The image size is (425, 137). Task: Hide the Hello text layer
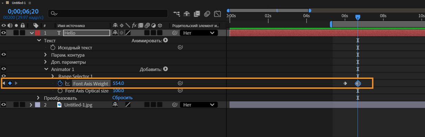pyautogui.click(x=4, y=33)
